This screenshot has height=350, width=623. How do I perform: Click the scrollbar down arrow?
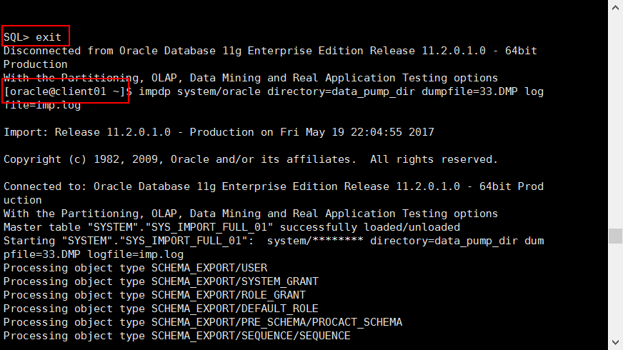tap(615, 342)
